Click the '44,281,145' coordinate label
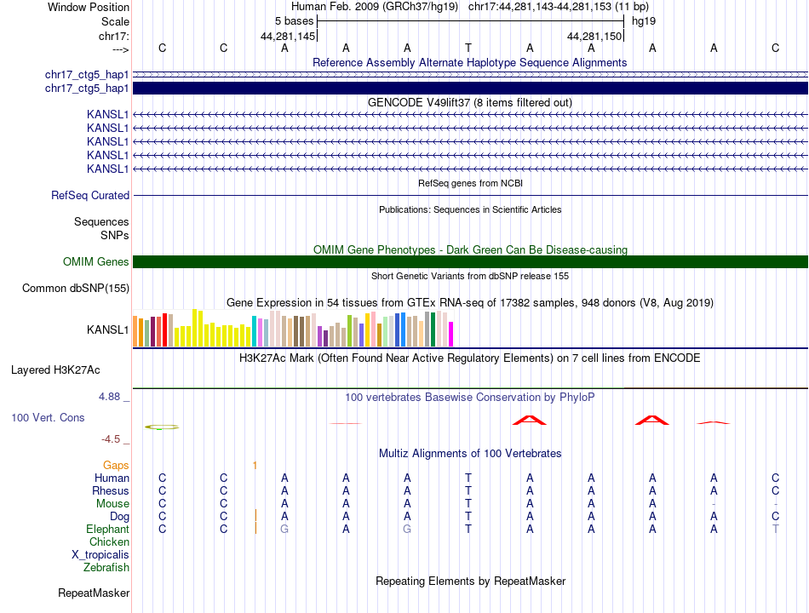Viewport: 809px width, 613px height. (288, 36)
